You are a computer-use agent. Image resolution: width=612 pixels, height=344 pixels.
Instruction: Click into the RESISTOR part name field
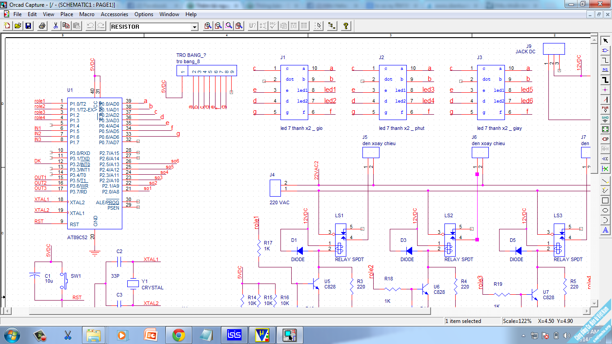pyautogui.click(x=151, y=27)
